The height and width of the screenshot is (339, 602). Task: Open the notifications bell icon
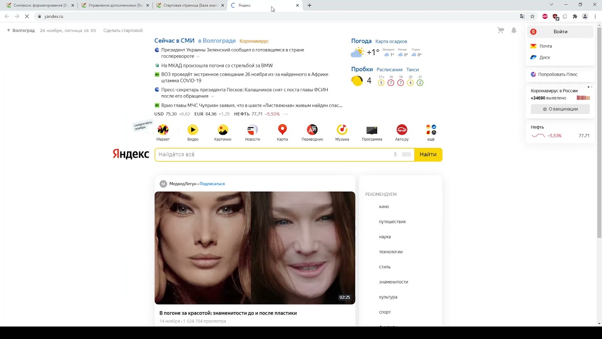514,30
